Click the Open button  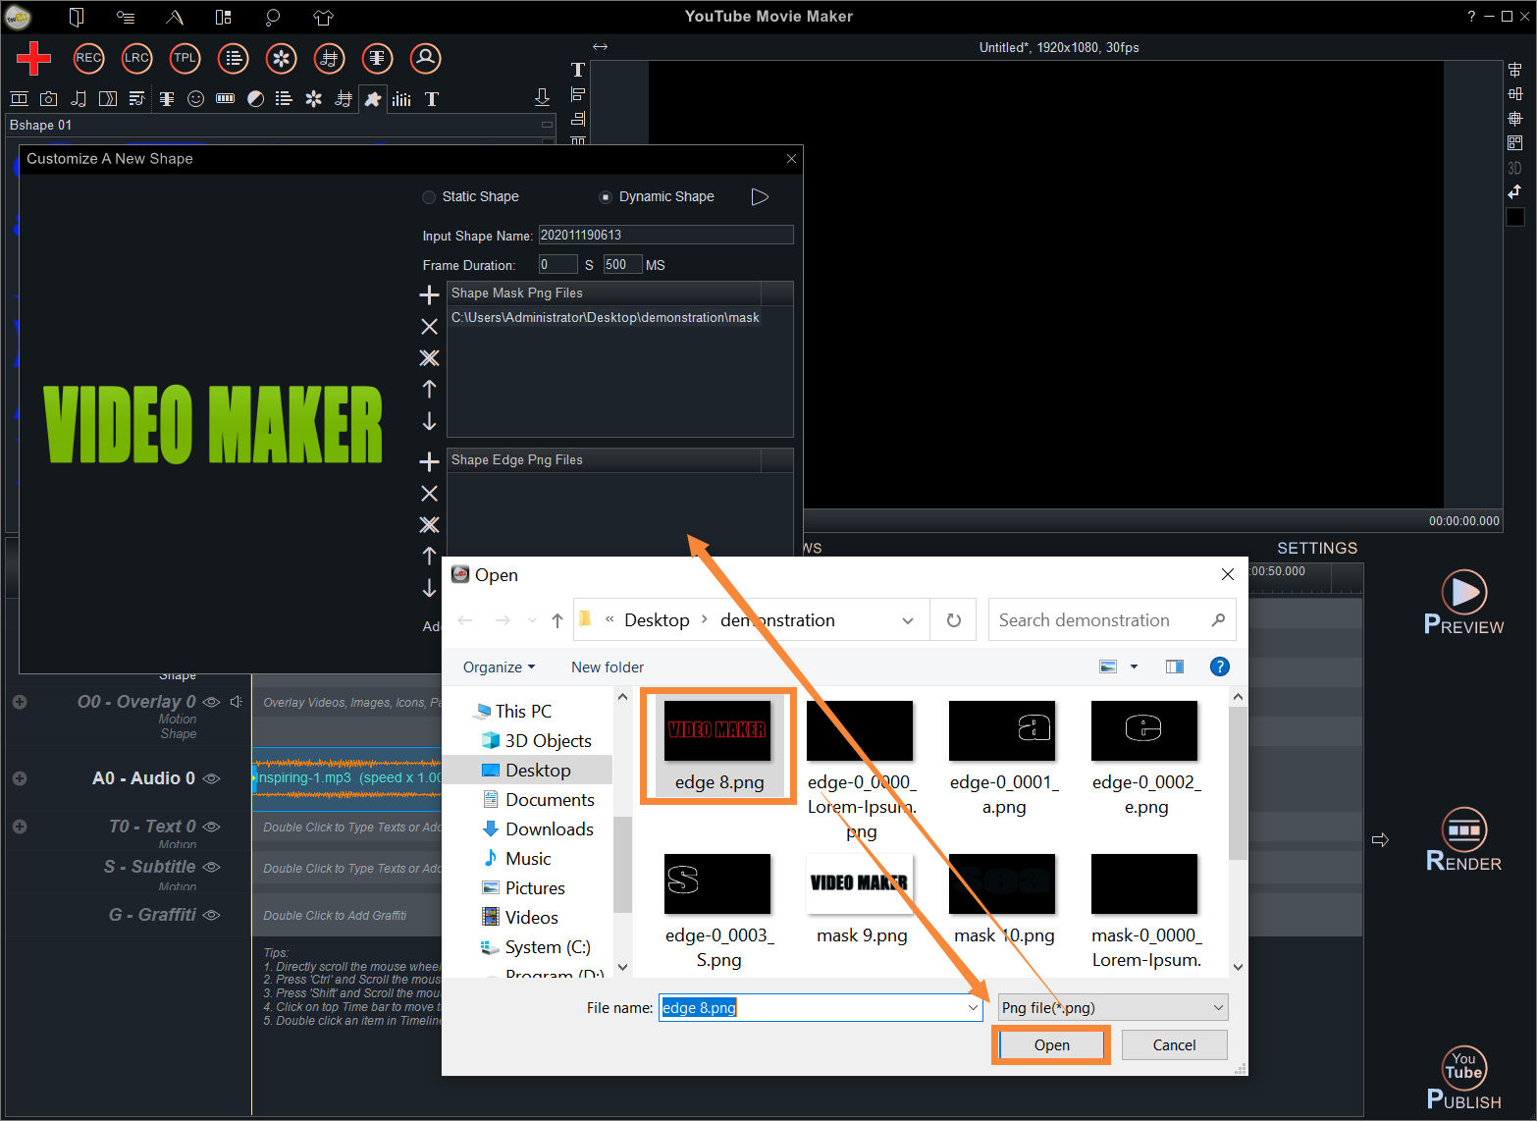(1051, 1044)
